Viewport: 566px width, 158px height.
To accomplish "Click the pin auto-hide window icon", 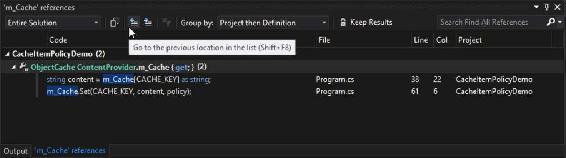I will 546,8.
